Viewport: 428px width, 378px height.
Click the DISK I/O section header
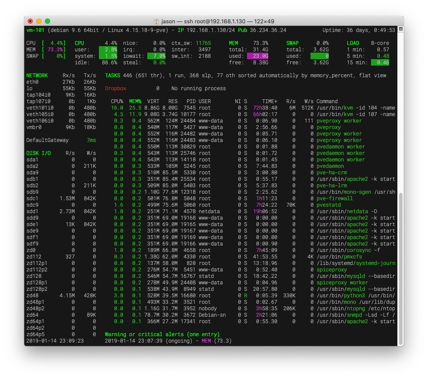(38, 153)
